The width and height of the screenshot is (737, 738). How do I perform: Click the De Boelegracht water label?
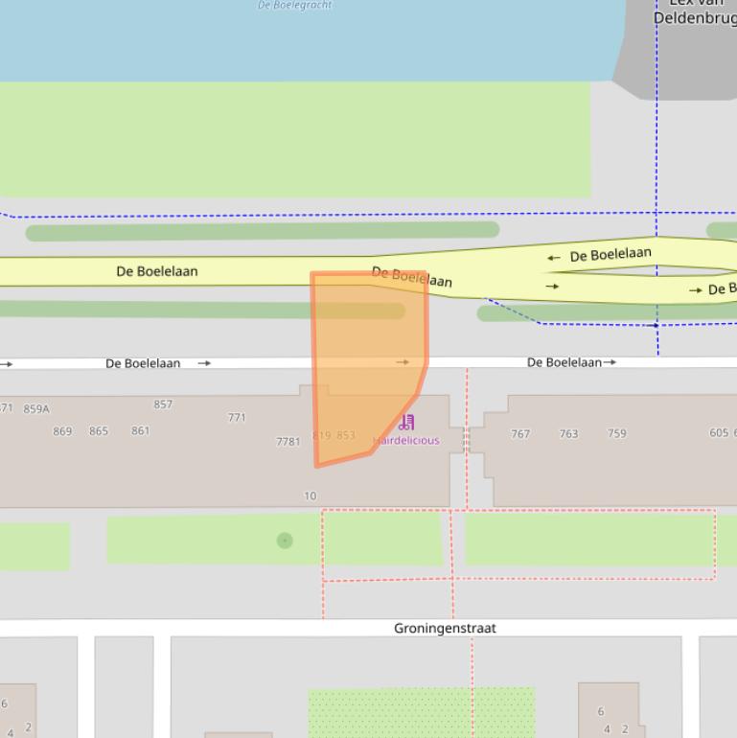pos(295,6)
